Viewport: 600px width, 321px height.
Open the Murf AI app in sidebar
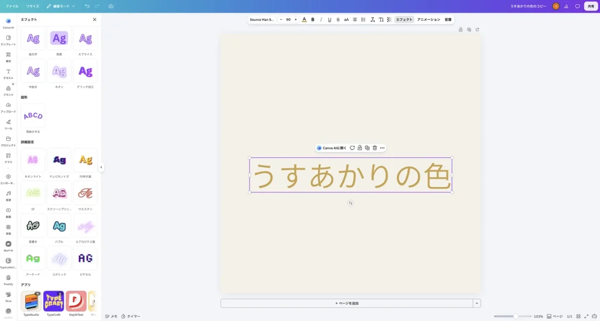[x=8, y=246]
